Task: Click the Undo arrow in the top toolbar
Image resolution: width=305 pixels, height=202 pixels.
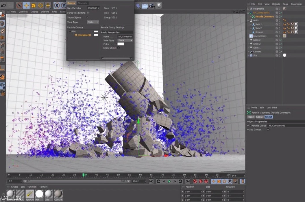Action: pos(4,5)
